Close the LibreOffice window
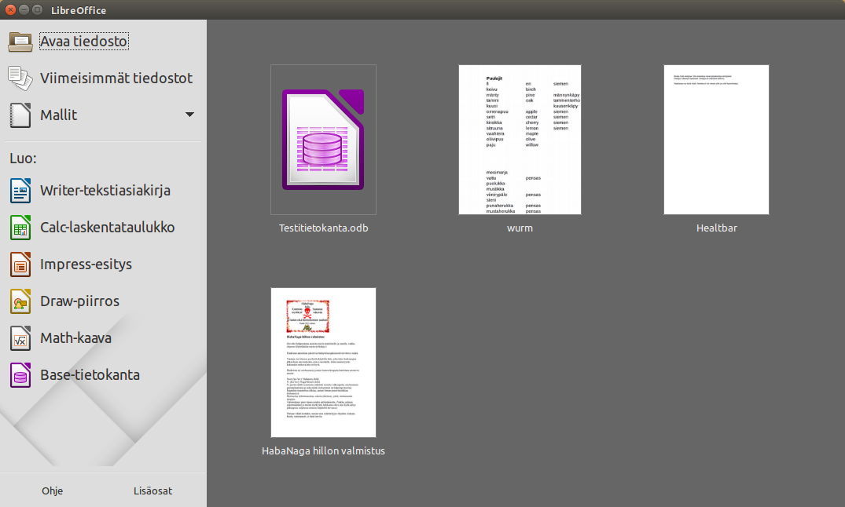This screenshot has height=507, width=845. tap(10, 10)
